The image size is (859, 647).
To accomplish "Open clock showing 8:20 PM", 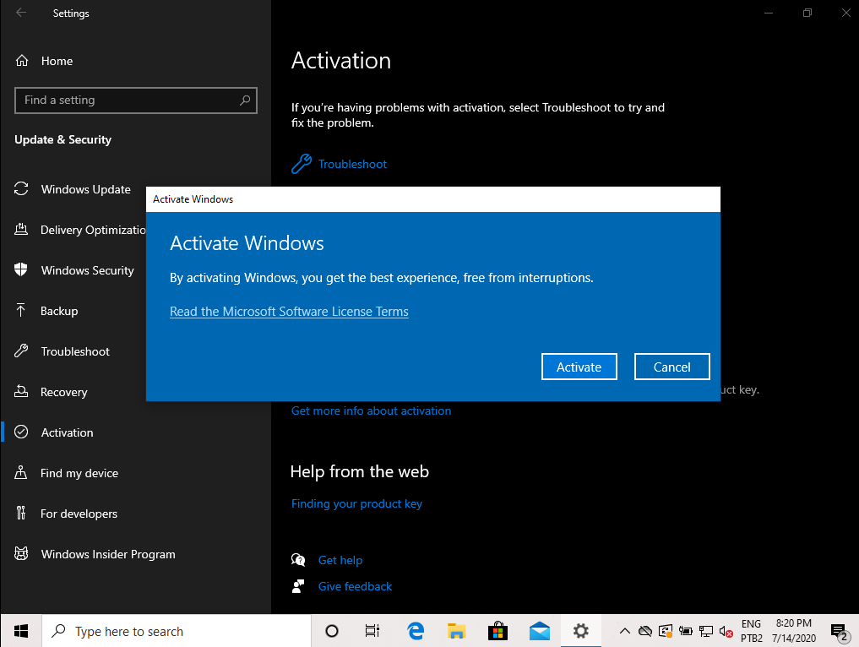I will (x=794, y=631).
